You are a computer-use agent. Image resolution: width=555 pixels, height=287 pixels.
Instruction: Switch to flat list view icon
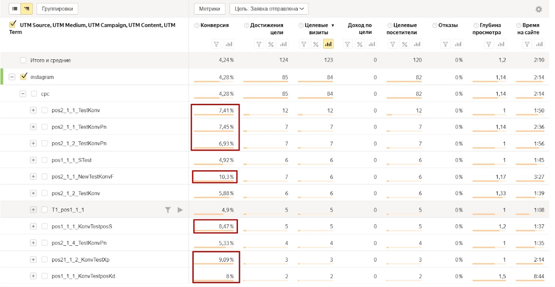pos(15,8)
